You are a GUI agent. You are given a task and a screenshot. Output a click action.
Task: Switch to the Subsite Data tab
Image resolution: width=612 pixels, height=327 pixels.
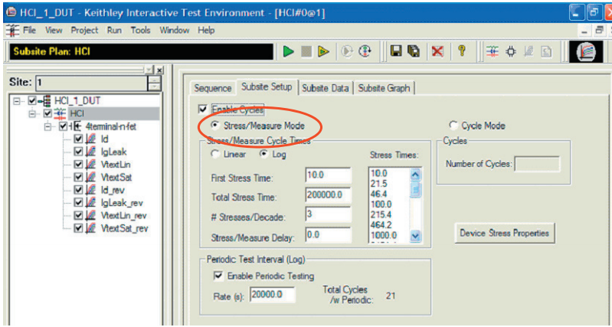click(325, 88)
